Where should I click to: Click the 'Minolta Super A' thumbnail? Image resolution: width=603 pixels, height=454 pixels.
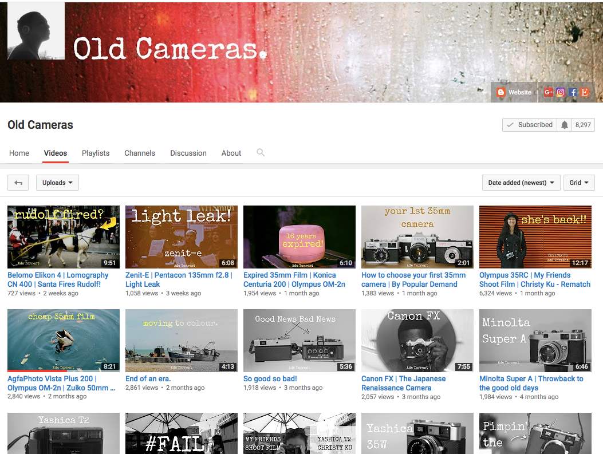[x=535, y=340]
